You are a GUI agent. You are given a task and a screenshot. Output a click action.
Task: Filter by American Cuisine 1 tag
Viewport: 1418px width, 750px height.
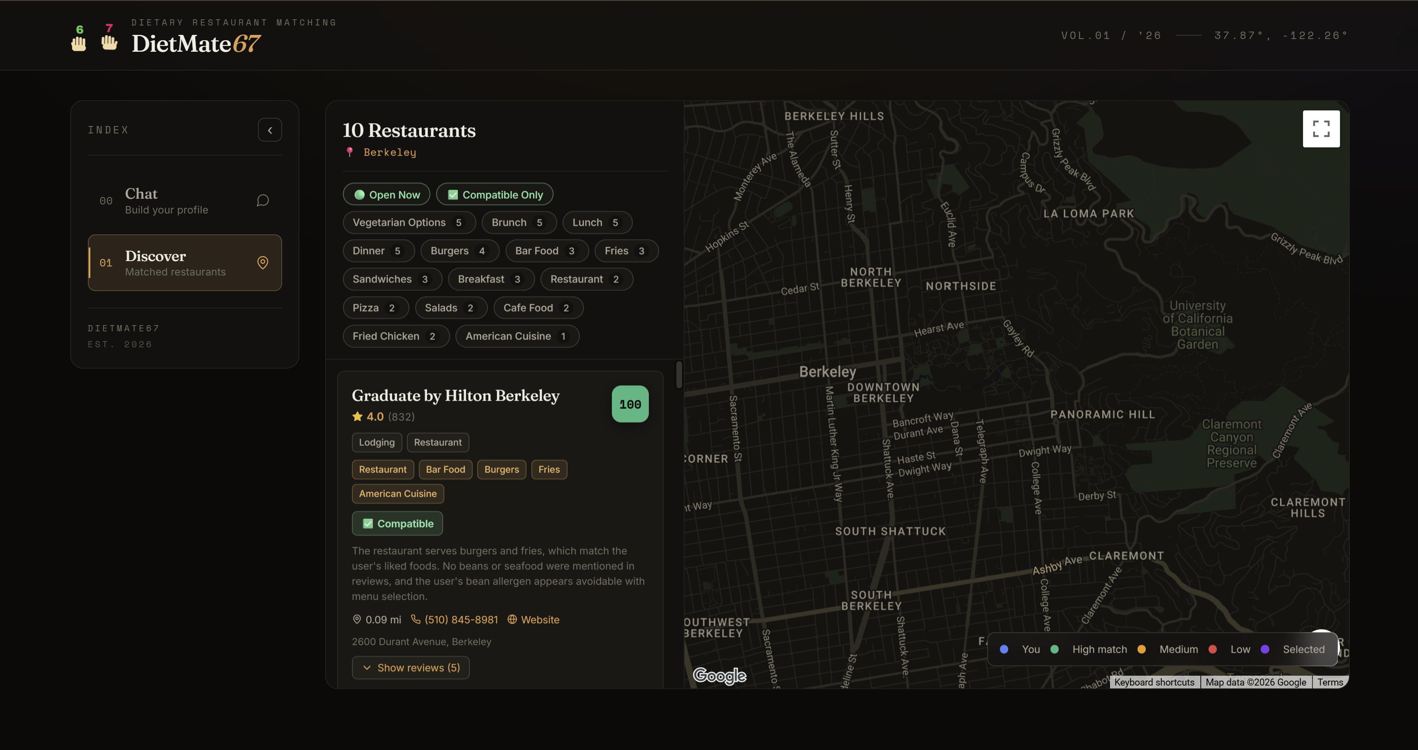click(517, 336)
